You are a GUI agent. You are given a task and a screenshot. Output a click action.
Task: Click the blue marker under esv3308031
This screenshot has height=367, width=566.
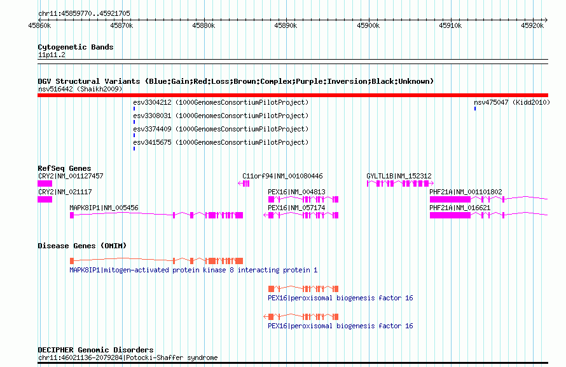point(134,122)
